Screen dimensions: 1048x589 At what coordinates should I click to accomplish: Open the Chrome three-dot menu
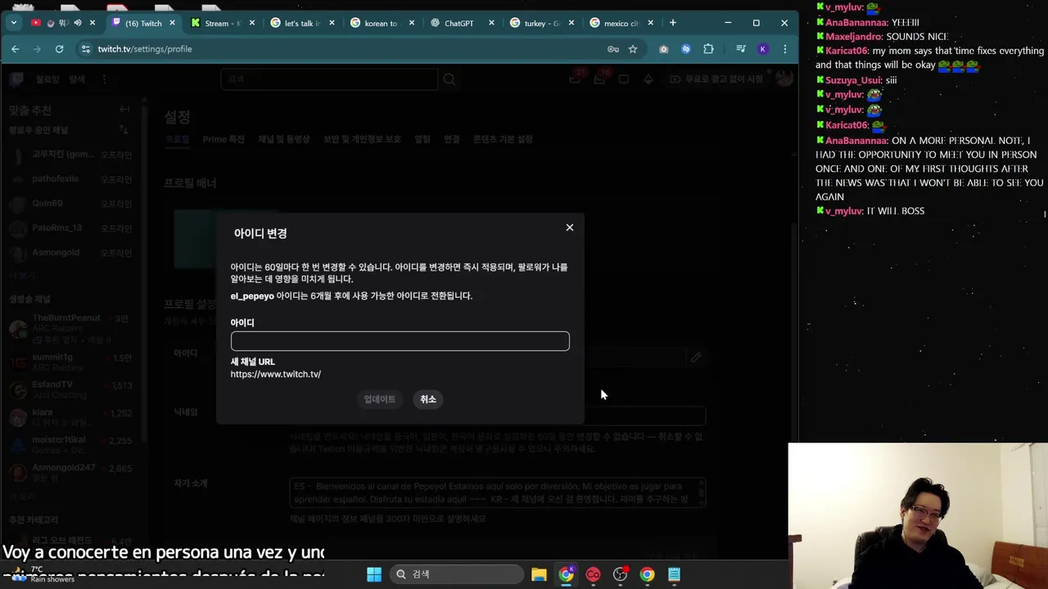coord(785,49)
